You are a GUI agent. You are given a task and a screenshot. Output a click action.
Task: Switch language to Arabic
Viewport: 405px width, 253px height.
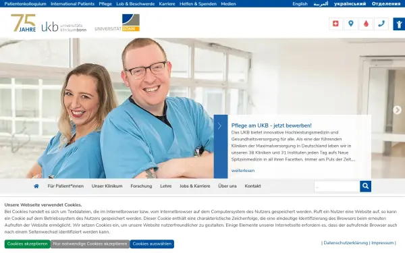321,4
